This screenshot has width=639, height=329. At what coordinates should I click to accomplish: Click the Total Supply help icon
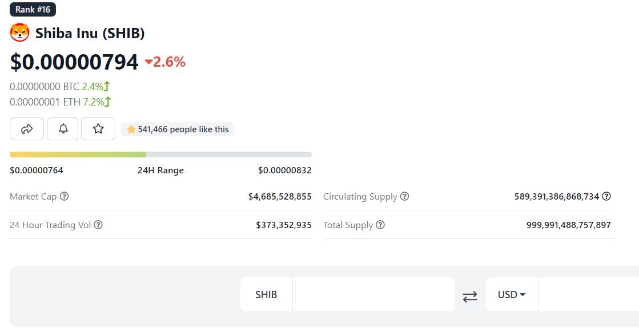click(380, 225)
